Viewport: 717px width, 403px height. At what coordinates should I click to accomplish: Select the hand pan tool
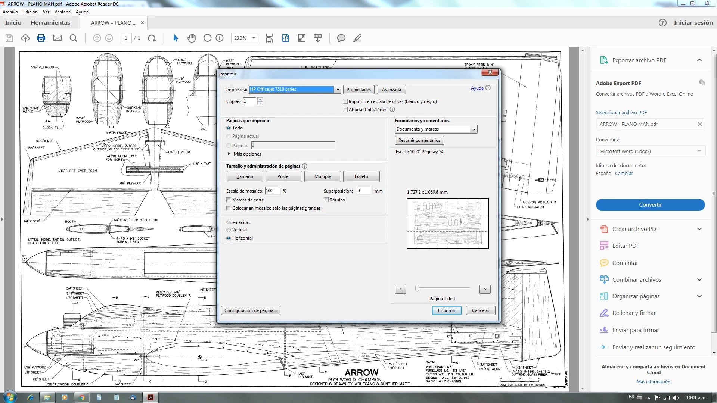tap(192, 38)
